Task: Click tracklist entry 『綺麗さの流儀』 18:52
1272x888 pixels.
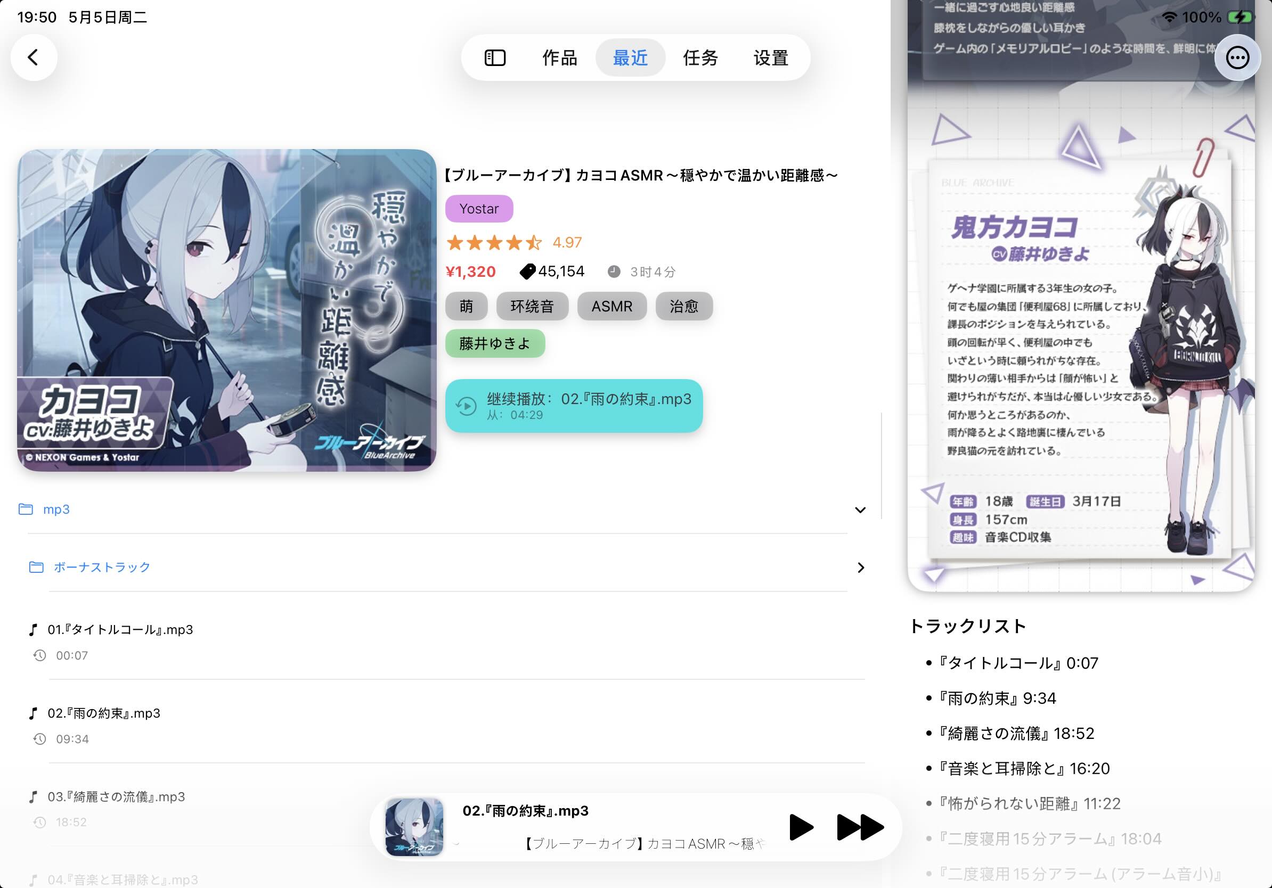Action: point(1016,734)
